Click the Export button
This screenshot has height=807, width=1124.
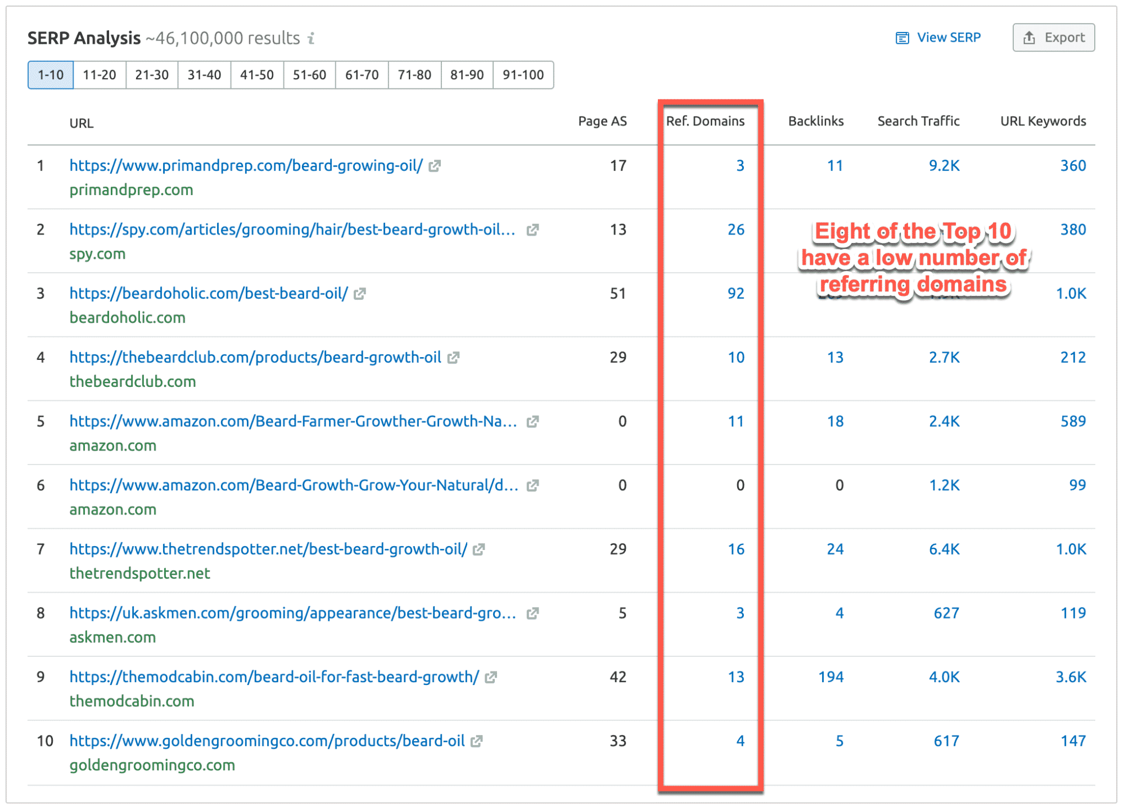click(x=1053, y=38)
